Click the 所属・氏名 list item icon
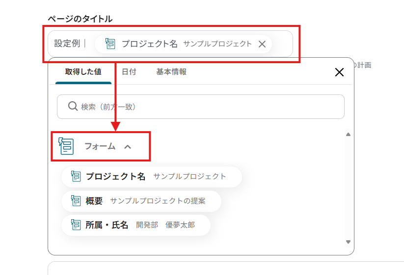Viewport: 404px width, 275px height. coord(76,225)
